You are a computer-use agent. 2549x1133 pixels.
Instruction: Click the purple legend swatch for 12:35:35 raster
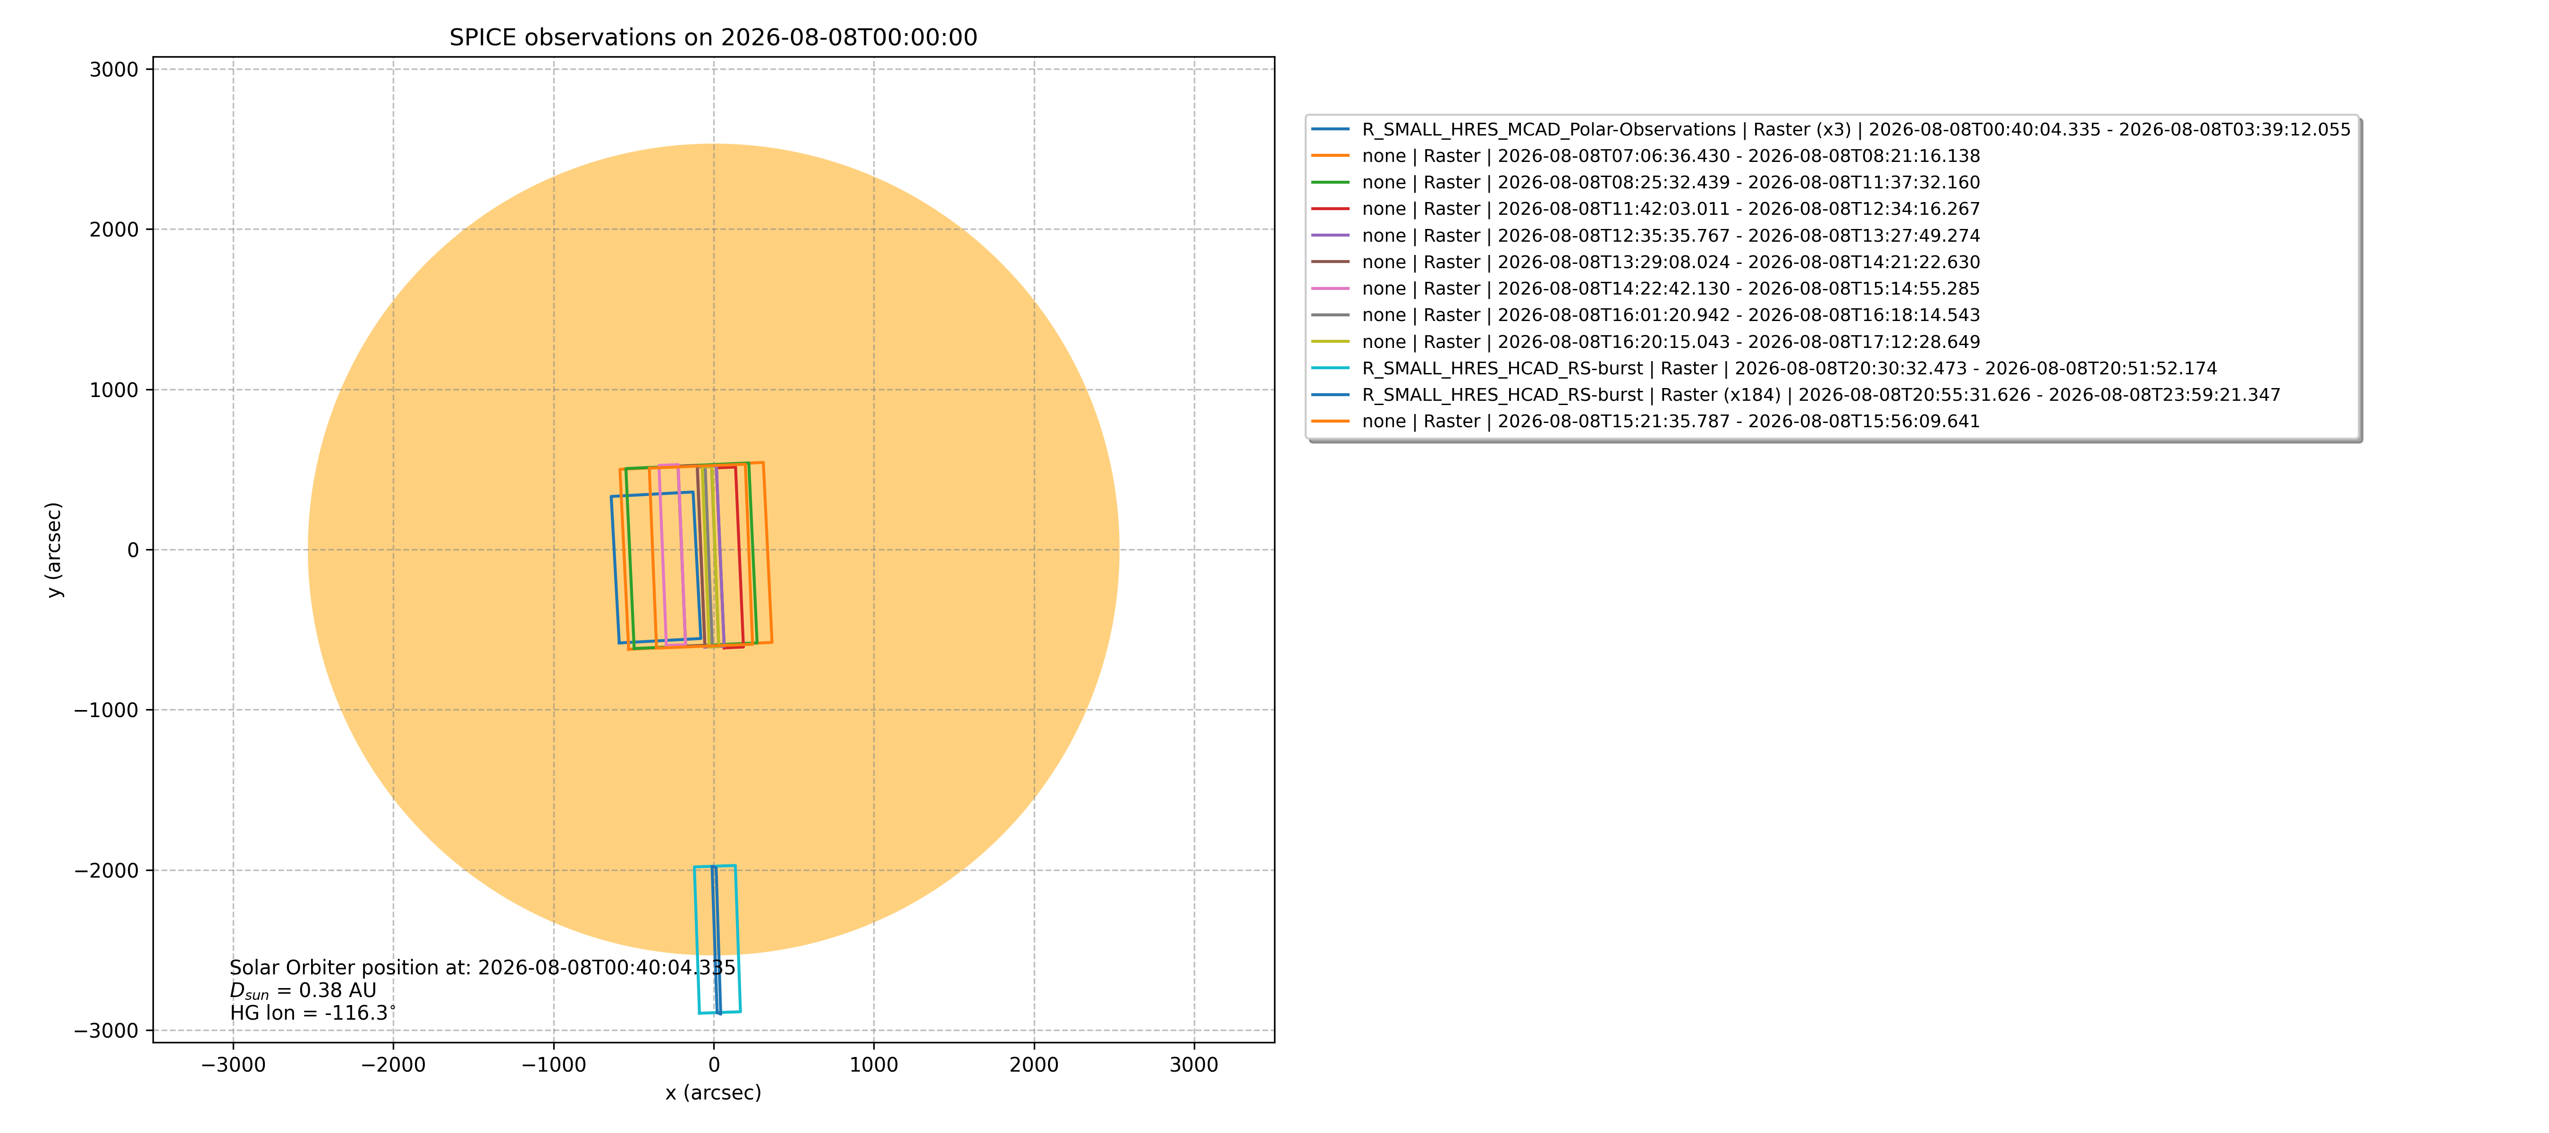tap(1330, 236)
